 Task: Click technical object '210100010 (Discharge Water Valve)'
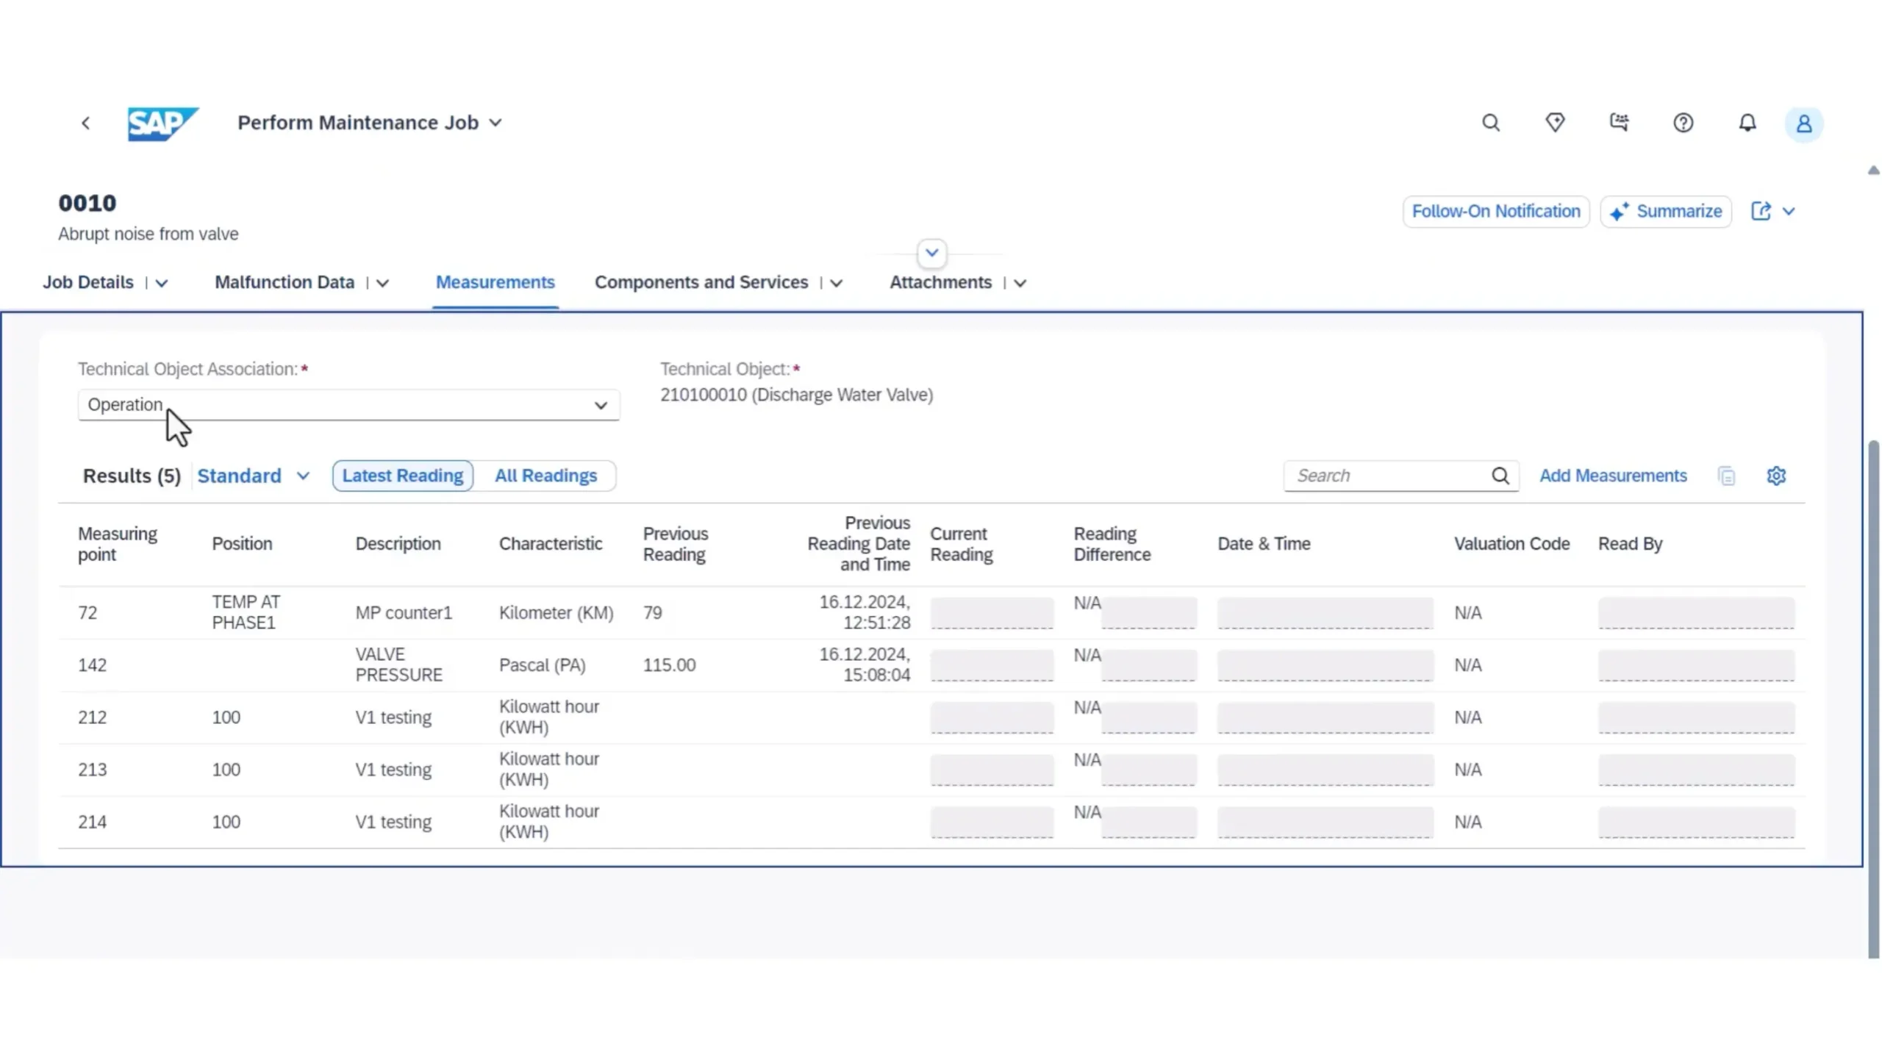(796, 395)
